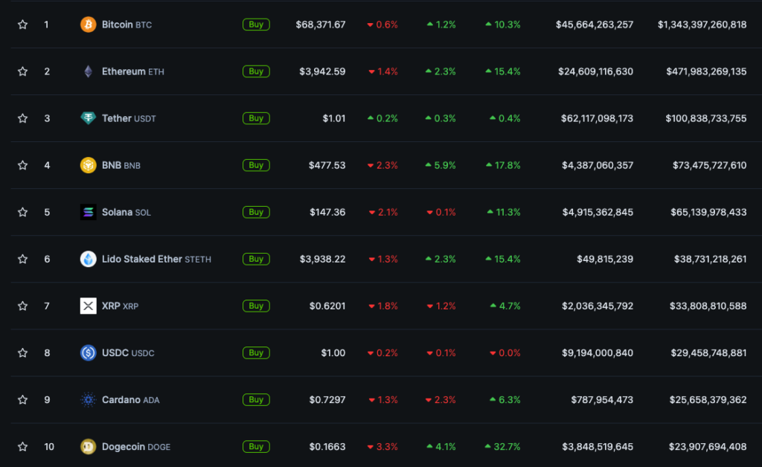Click the Solana logo icon
This screenshot has width=762, height=467.
point(88,212)
